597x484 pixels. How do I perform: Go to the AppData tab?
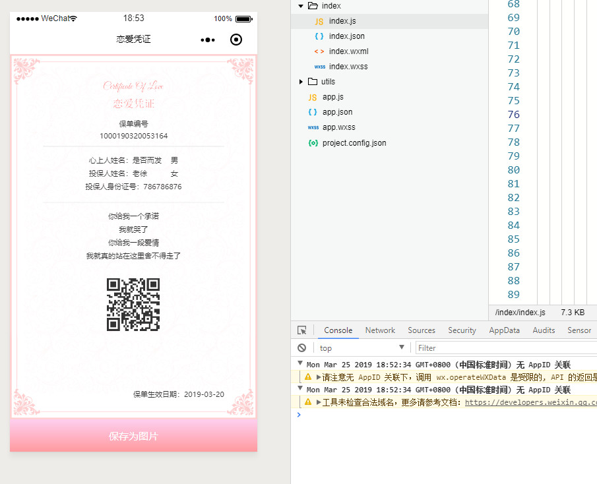coord(505,330)
